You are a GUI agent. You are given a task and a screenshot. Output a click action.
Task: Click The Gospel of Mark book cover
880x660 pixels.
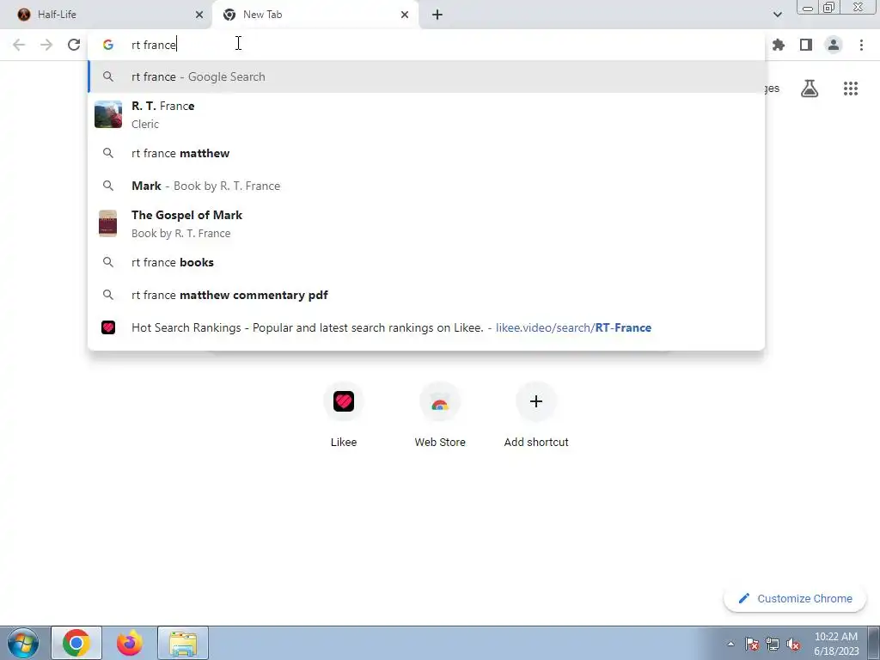(107, 223)
